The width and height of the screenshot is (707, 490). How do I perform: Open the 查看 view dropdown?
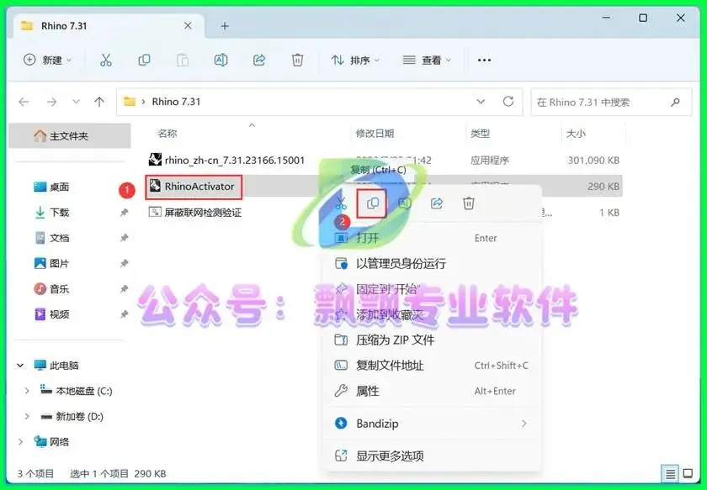point(427,60)
